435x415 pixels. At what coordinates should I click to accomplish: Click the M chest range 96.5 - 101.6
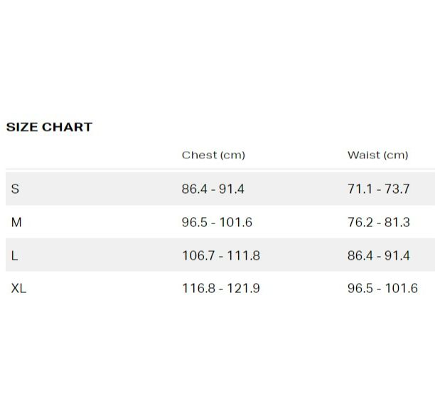pyautogui.click(x=217, y=222)
